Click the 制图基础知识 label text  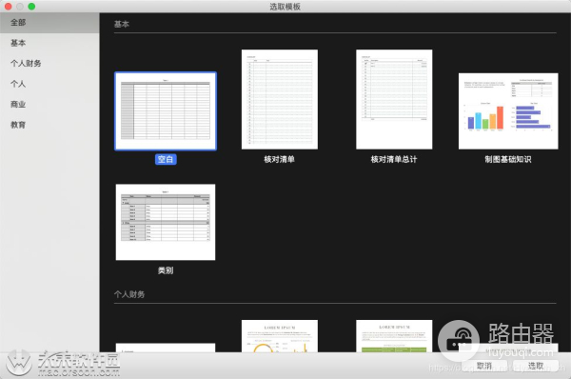(x=508, y=159)
